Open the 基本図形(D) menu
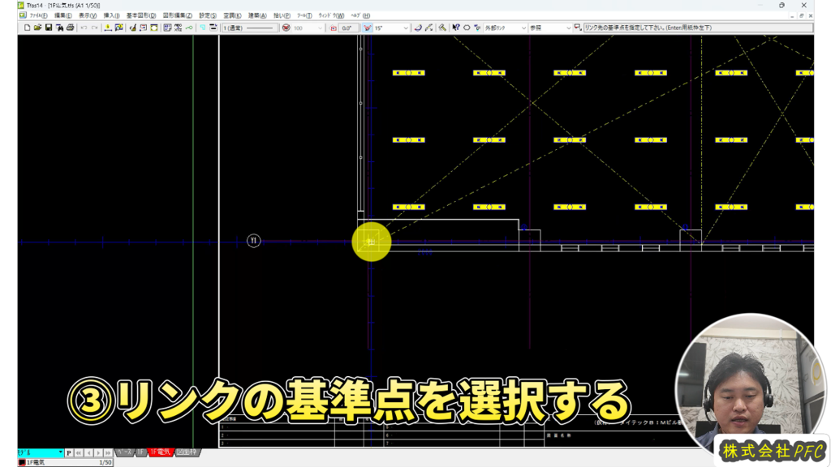This screenshot has width=831, height=467. 141,15
